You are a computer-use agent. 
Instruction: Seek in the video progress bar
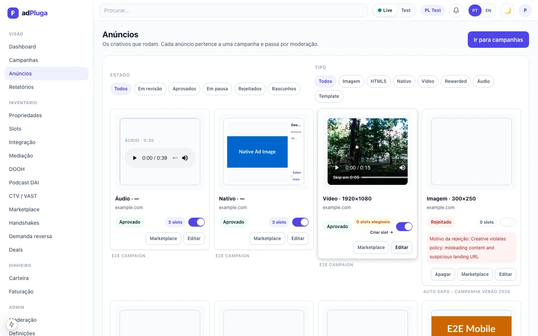(384, 177)
